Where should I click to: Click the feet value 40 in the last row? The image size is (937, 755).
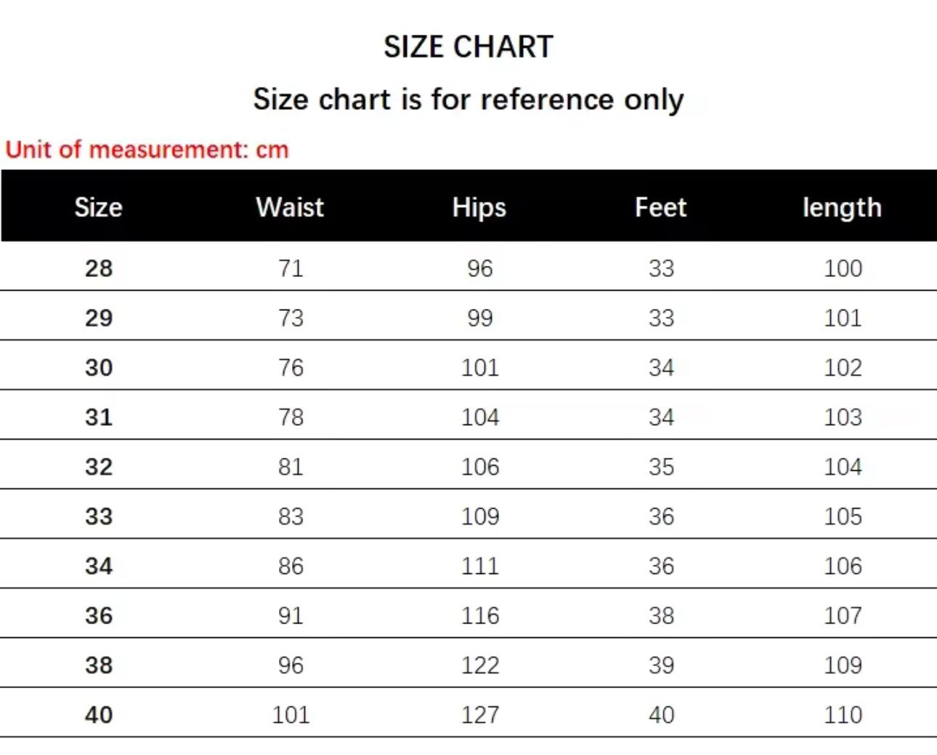[x=661, y=715]
